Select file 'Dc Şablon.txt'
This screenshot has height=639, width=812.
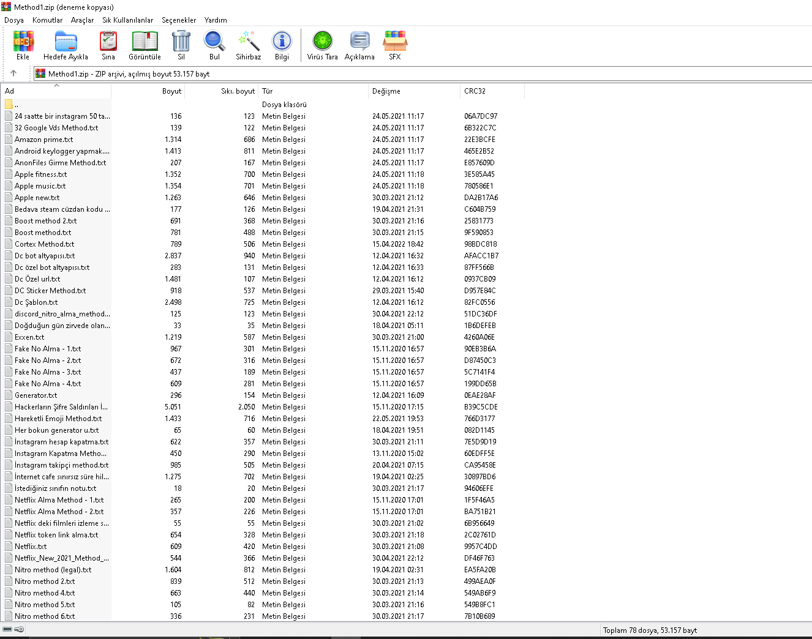pyautogui.click(x=36, y=302)
